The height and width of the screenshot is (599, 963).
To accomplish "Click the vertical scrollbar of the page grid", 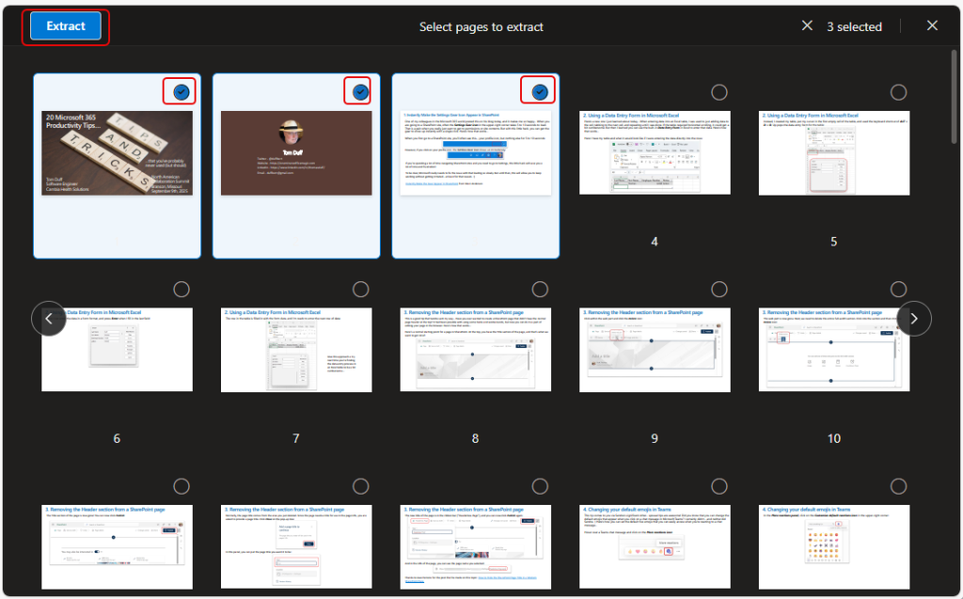I will [954, 97].
